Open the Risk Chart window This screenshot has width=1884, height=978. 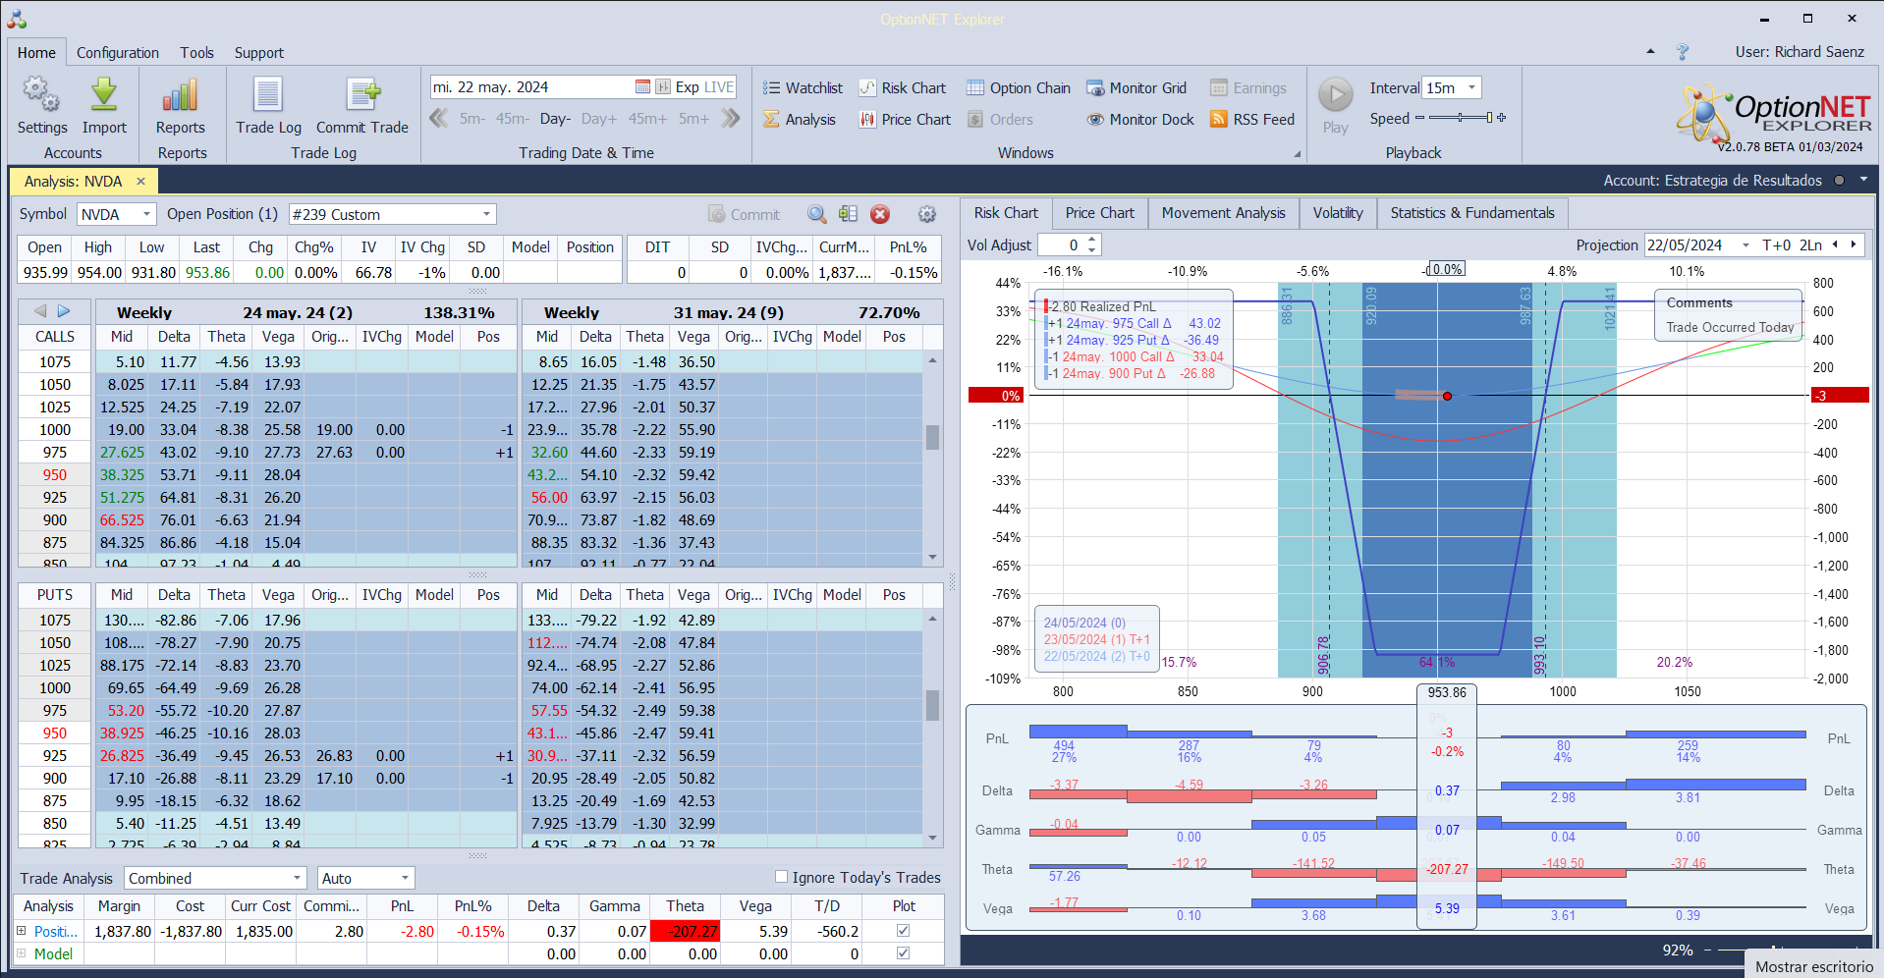(903, 88)
